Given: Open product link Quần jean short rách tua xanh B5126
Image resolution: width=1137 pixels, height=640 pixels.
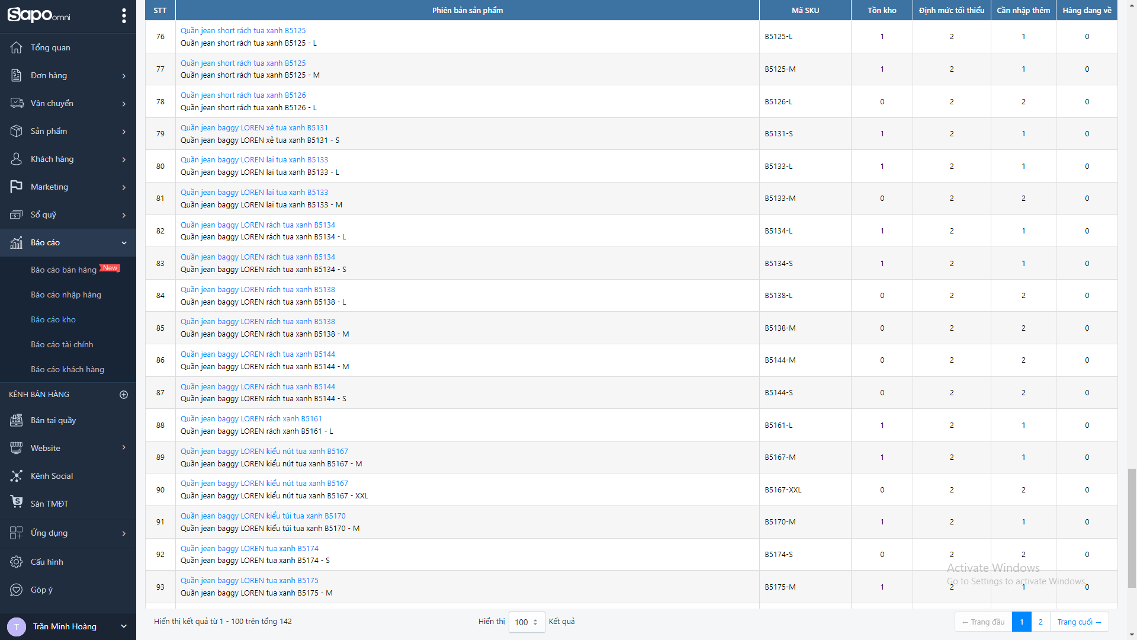Looking at the screenshot, I should [x=243, y=95].
